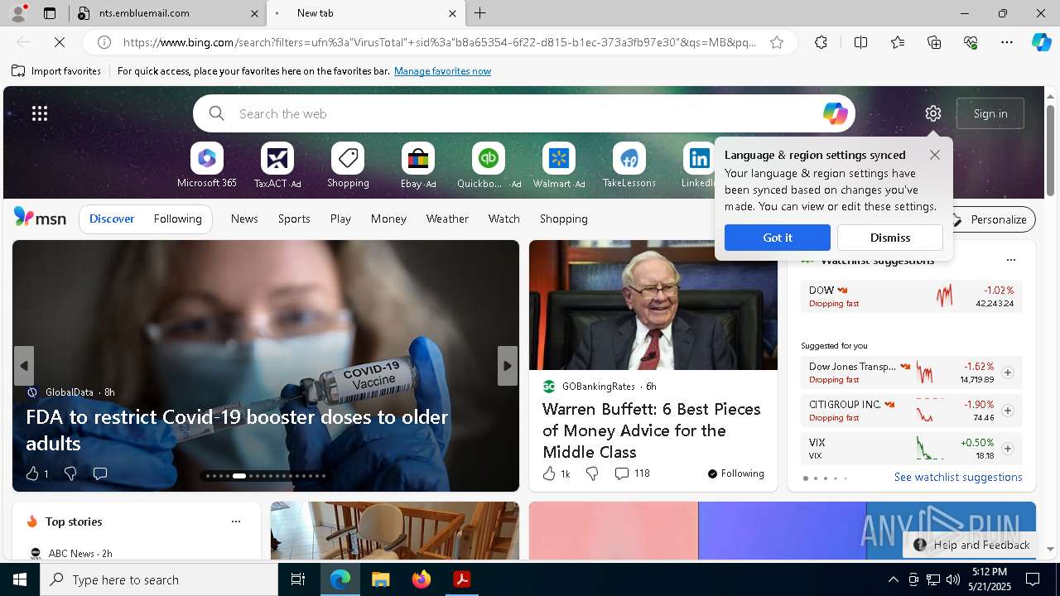Personalize the MSN feed
This screenshot has width=1060, height=596.
(x=990, y=219)
